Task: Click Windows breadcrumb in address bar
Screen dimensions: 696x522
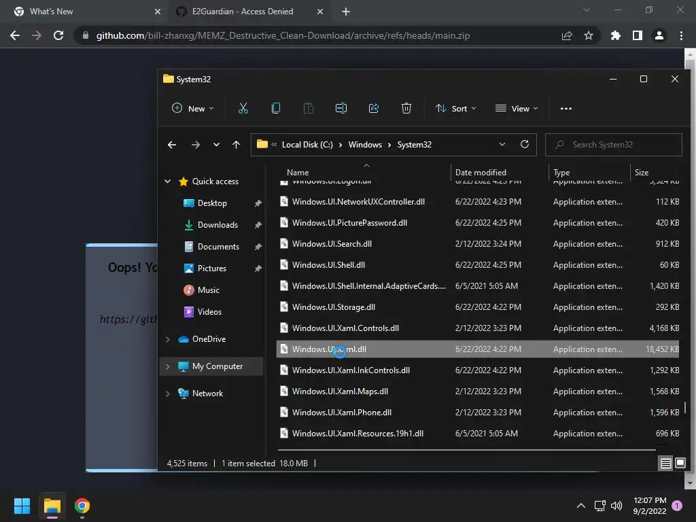Action: point(365,145)
